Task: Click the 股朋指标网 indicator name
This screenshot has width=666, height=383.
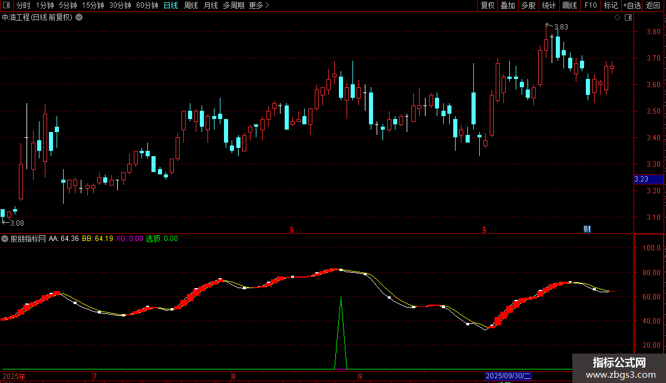Action: (x=28, y=239)
